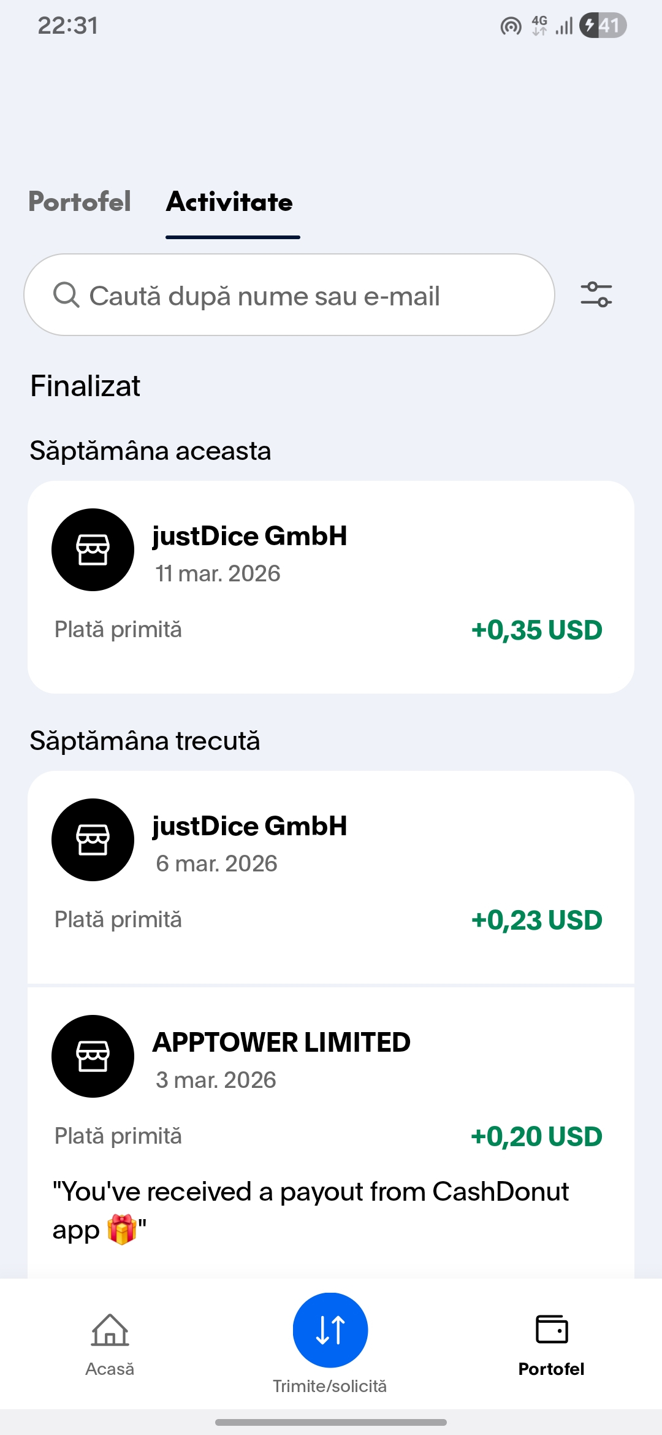662x1435 pixels.
Task: Tap the search magnifier icon
Action: pyautogui.click(x=66, y=295)
